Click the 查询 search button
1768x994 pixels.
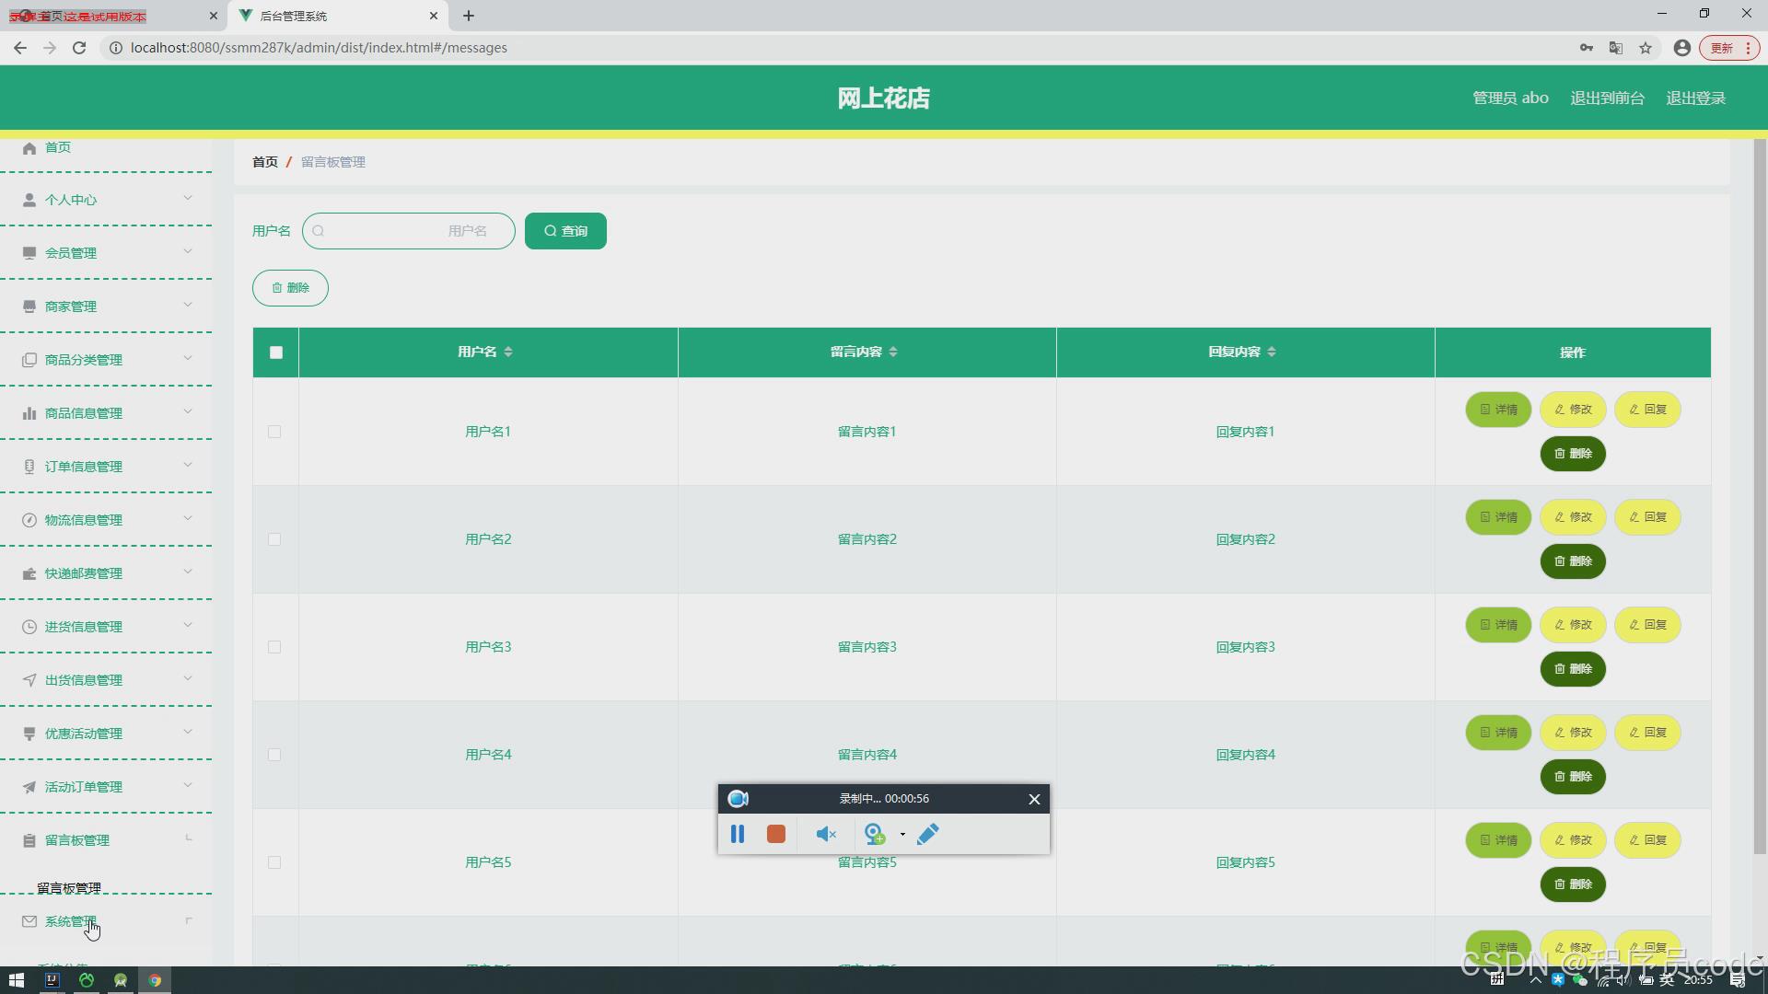click(x=565, y=231)
